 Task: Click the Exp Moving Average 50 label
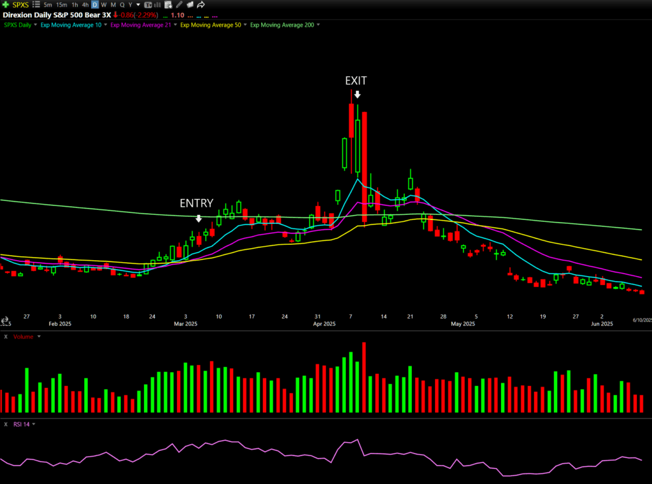tap(211, 25)
